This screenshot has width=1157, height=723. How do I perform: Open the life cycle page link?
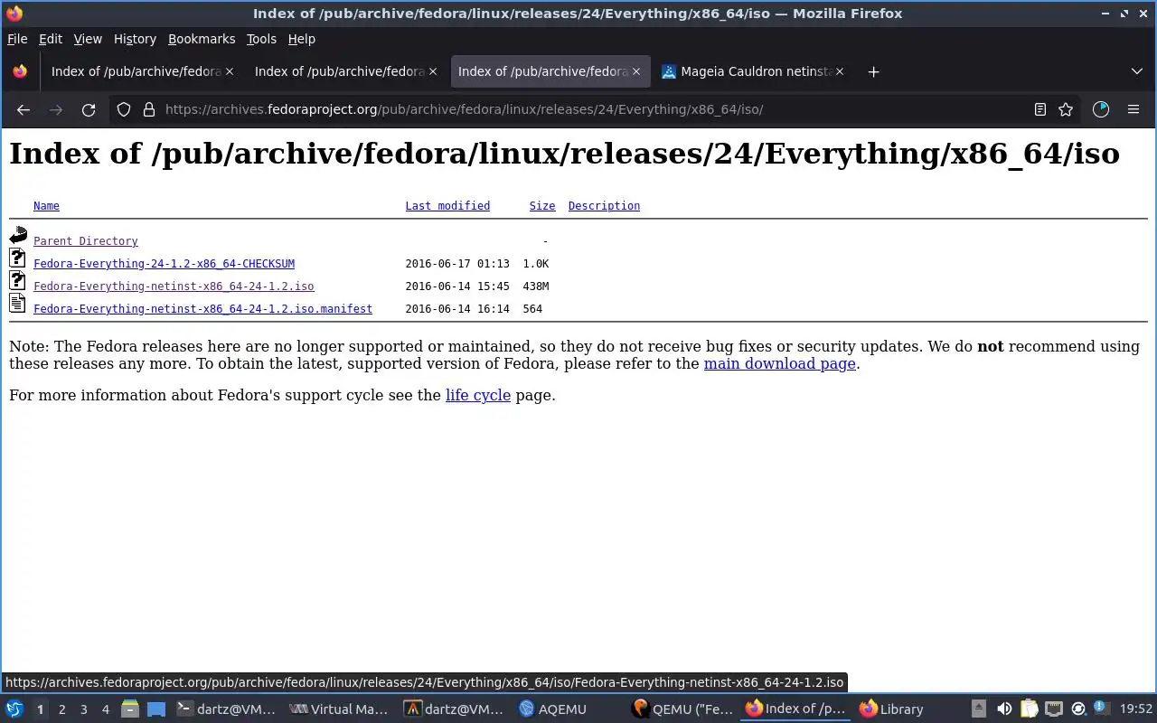point(478,395)
